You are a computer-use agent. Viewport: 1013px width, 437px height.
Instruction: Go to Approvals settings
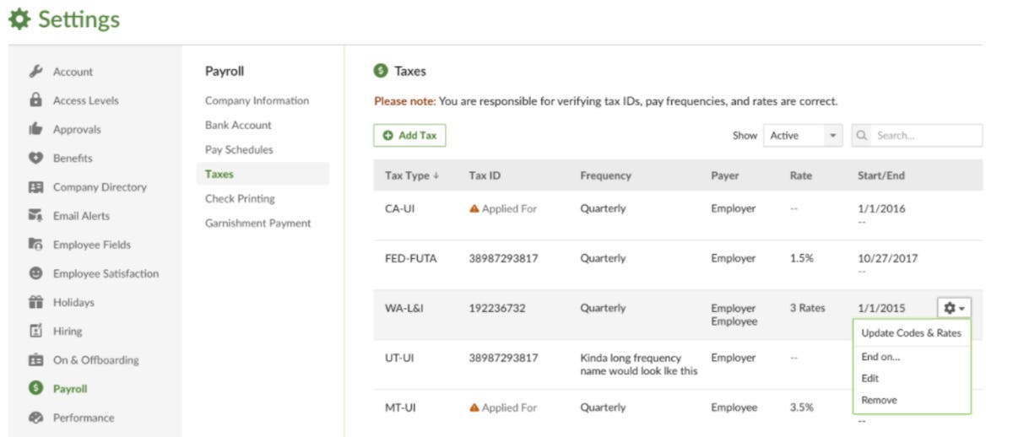[x=77, y=129]
